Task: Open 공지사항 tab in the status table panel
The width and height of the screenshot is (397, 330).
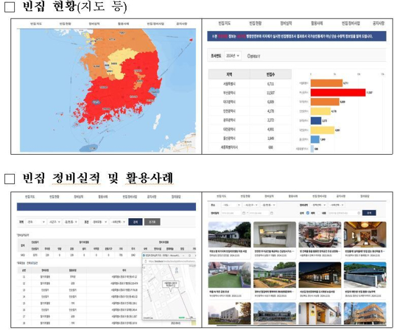Action: click(x=378, y=24)
